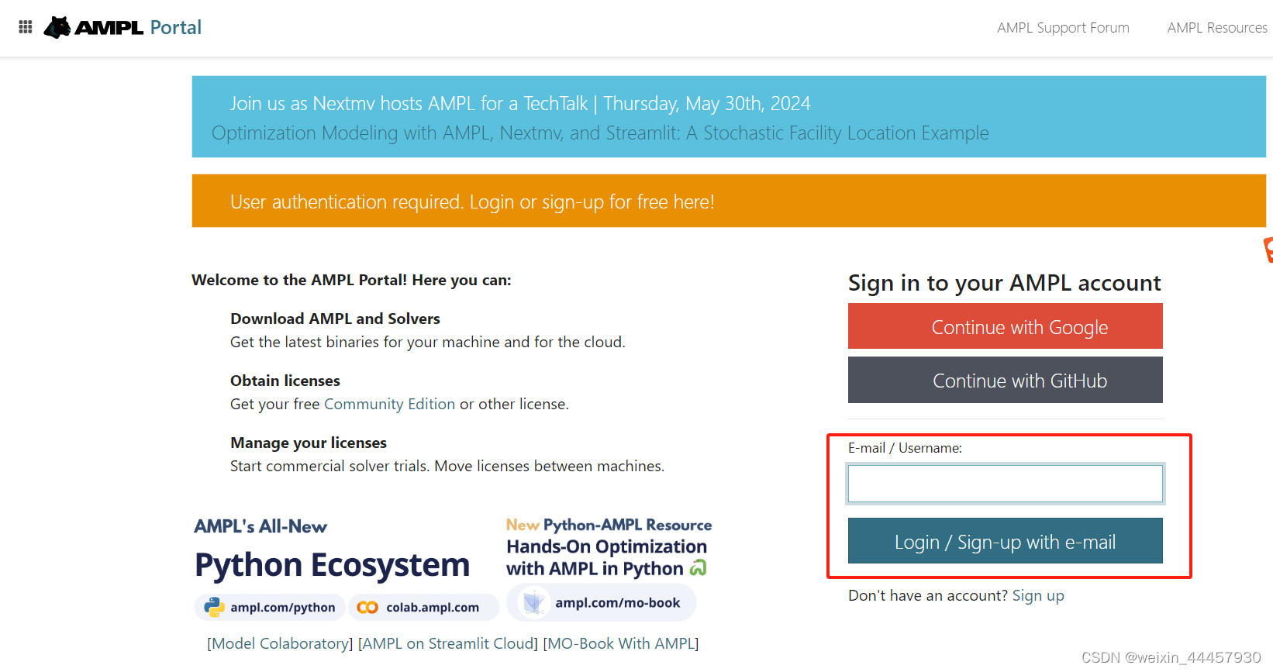Click Sign in to your AMPL account heading
This screenshot has height=672, width=1273.
click(x=1005, y=283)
